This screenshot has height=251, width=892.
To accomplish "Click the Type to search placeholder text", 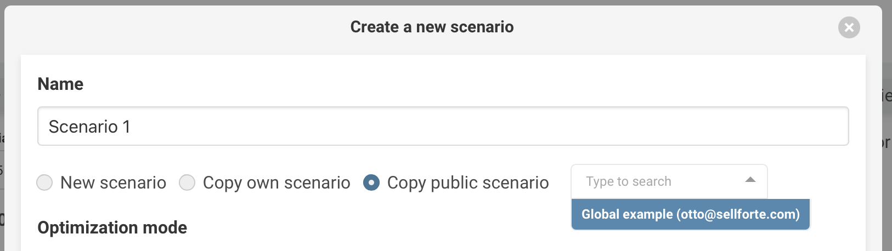I will click(x=628, y=181).
